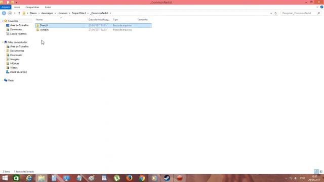Open Downloads under Favoritos
Screen dimensions: 324x182
point(16,29)
